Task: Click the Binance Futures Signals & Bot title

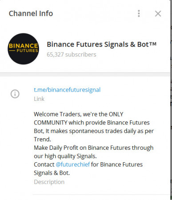Action: [x=102, y=44]
